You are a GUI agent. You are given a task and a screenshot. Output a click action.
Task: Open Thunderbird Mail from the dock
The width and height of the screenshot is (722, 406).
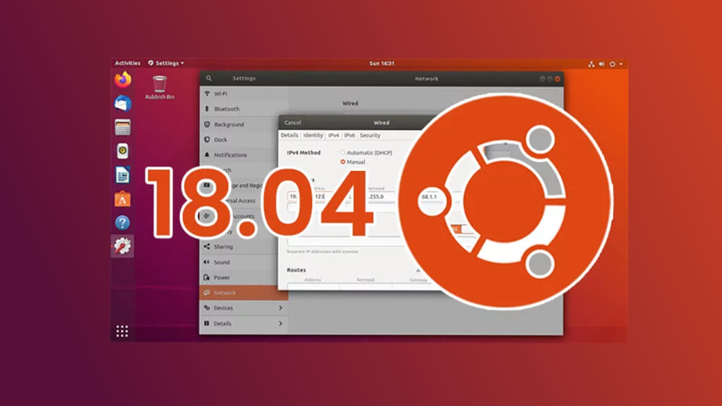pos(122,103)
